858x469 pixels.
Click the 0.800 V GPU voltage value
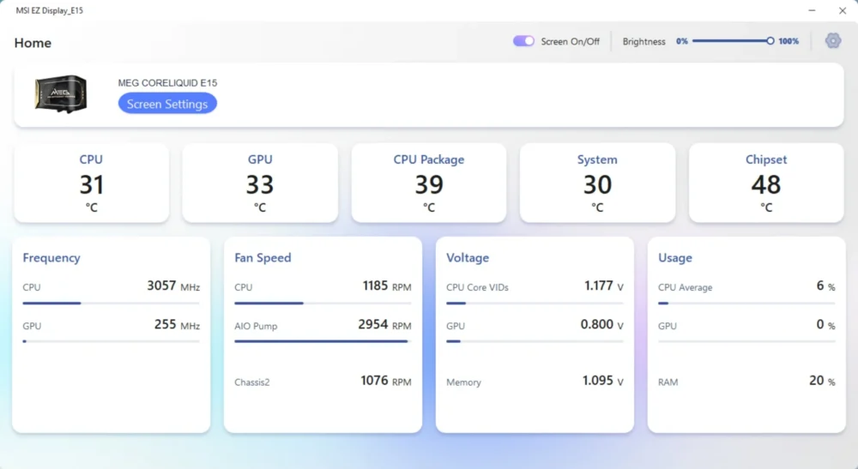[x=602, y=325]
